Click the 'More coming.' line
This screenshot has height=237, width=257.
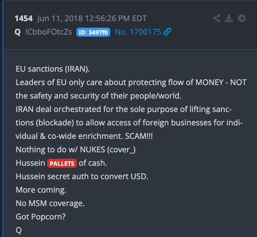pos(41,190)
